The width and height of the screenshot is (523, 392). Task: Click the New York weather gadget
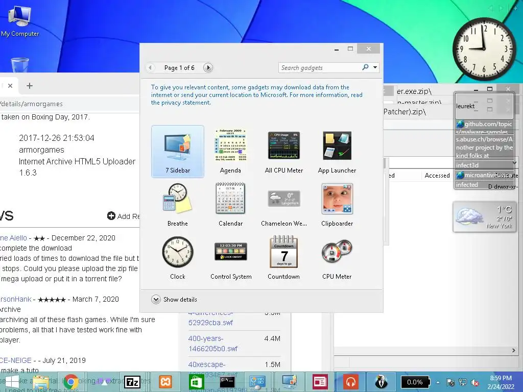click(x=484, y=217)
